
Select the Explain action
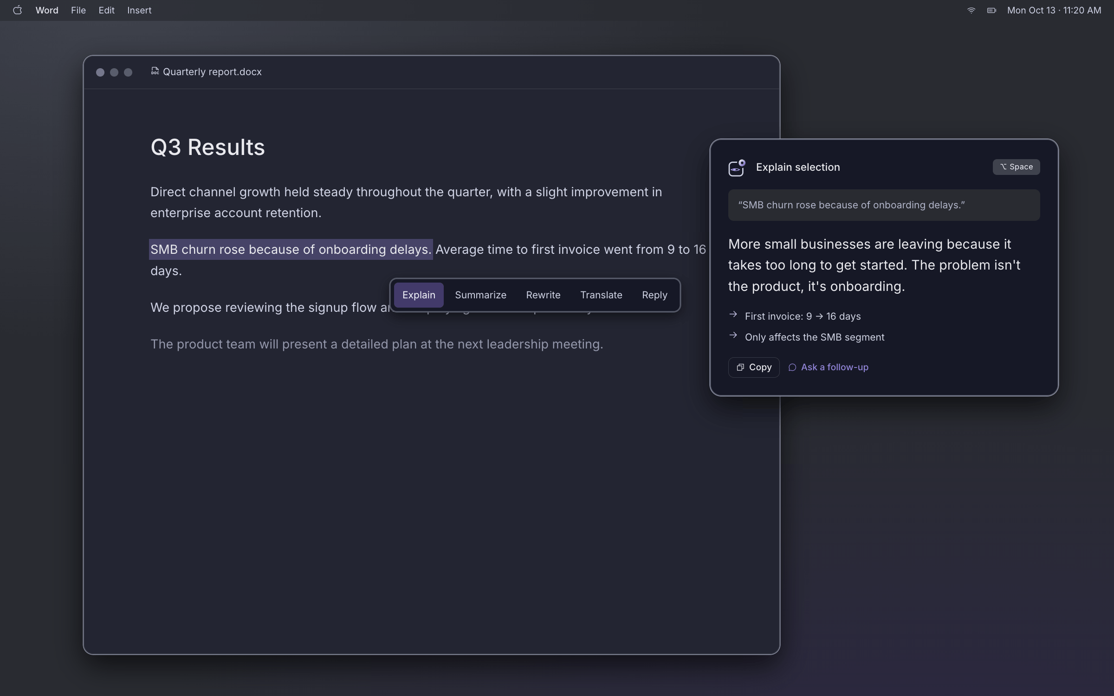(419, 295)
